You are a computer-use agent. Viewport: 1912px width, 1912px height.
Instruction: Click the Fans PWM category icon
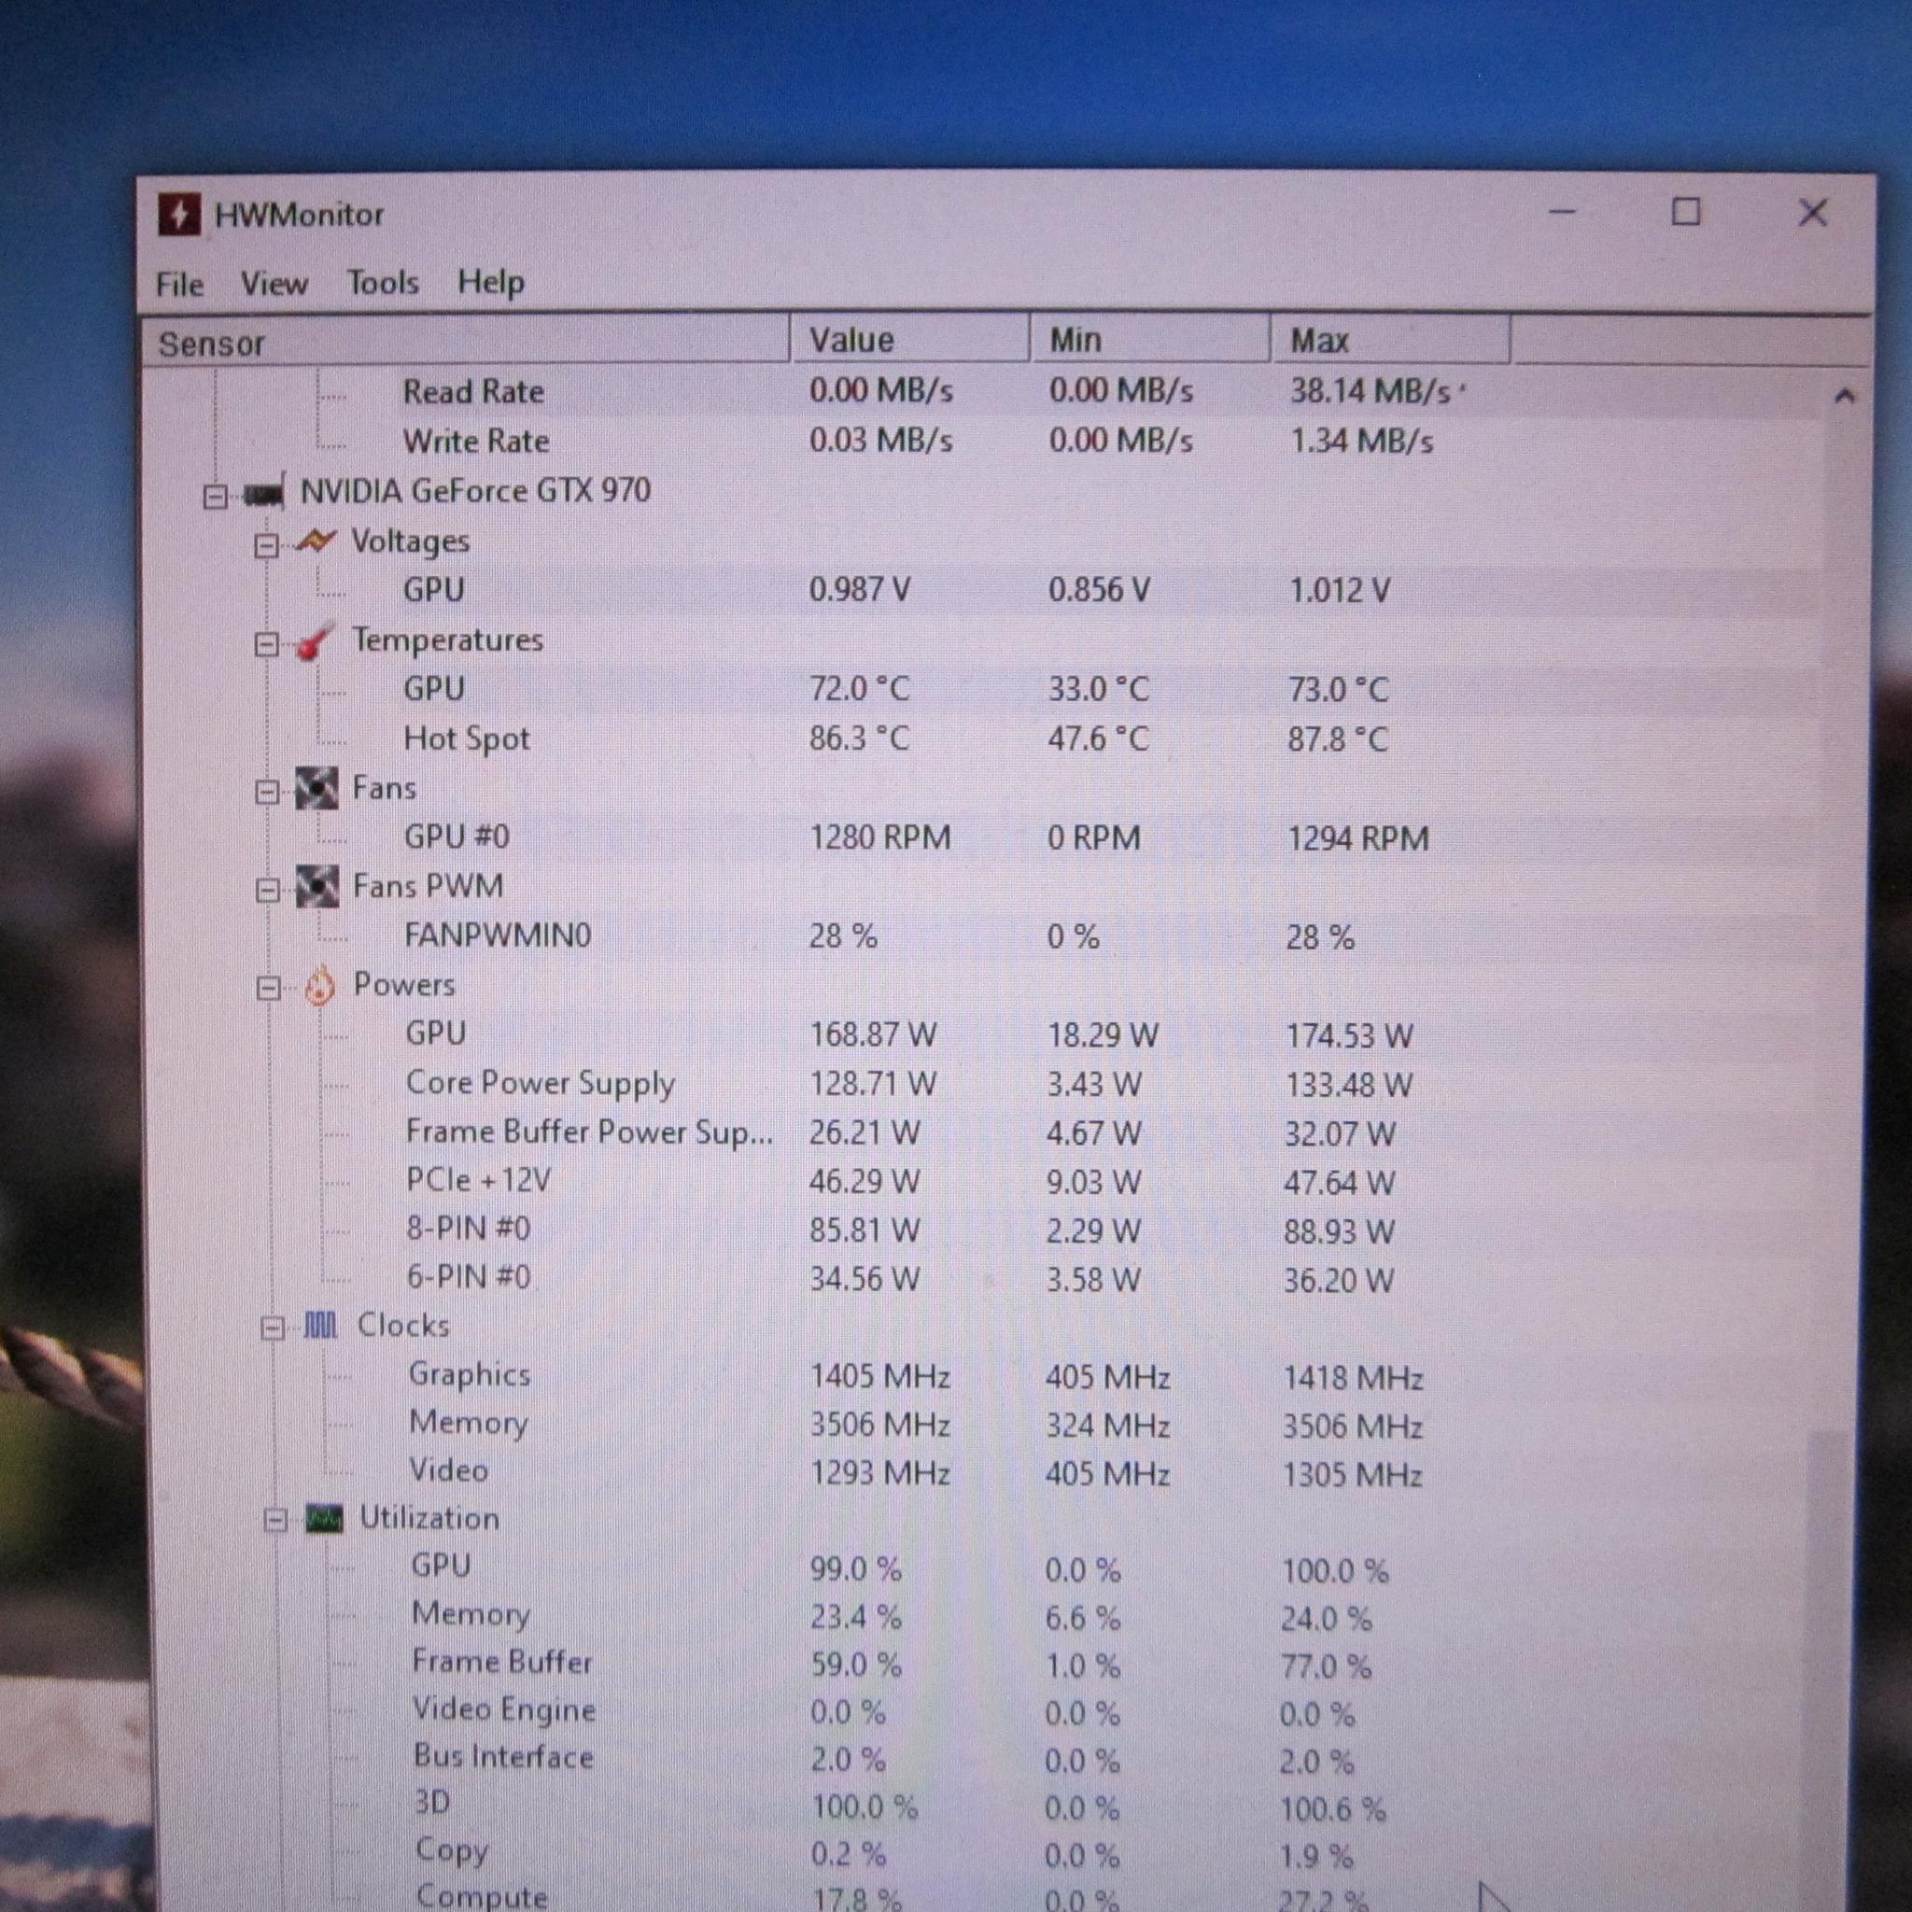coord(317,887)
